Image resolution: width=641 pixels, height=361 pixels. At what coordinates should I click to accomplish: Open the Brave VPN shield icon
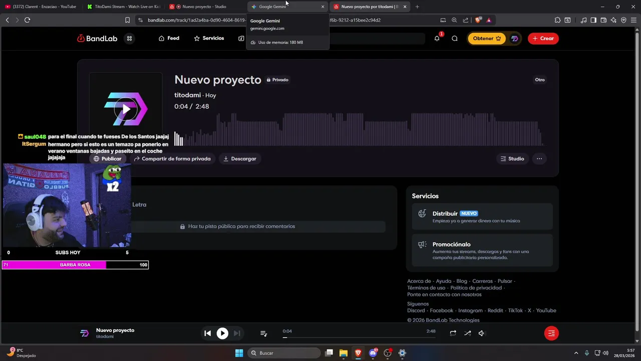coord(623,20)
